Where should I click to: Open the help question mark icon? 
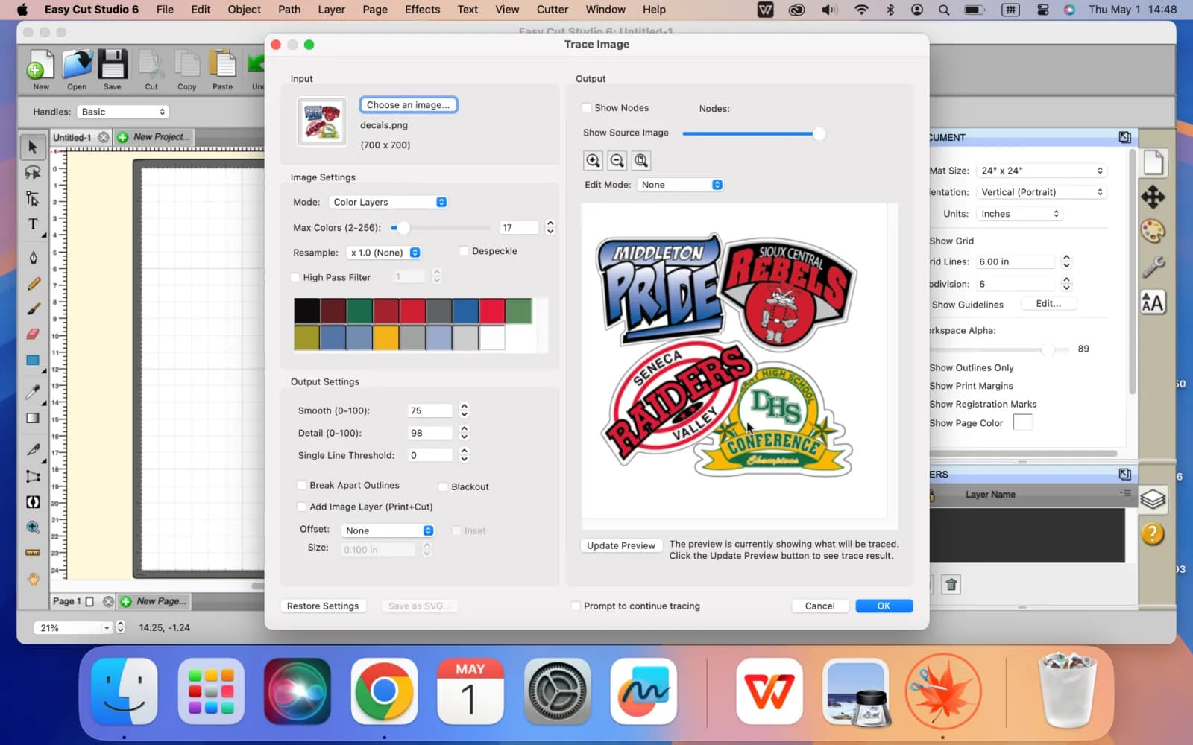(1153, 533)
